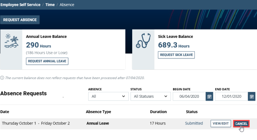
Task: Select the Absence breadcrumb item
Action: [67, 5]
